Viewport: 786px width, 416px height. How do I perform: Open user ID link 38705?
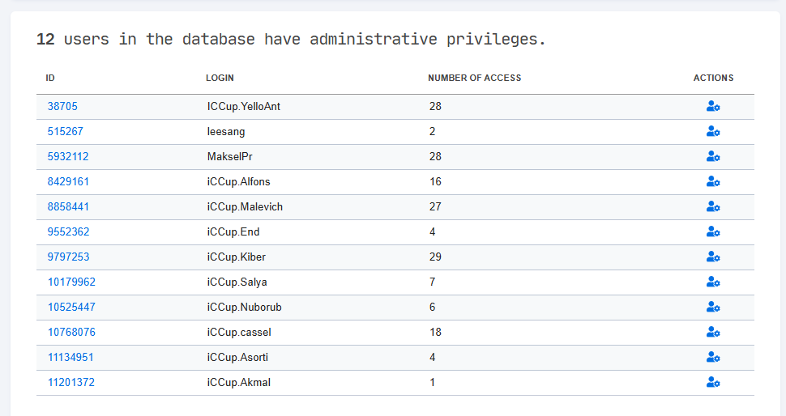coord(62,106)
